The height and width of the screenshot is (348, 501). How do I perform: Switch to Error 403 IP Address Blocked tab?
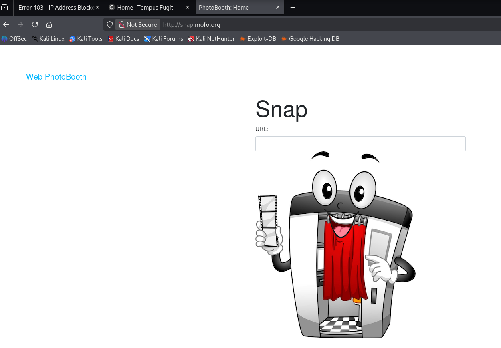click(x=56, y=7)
